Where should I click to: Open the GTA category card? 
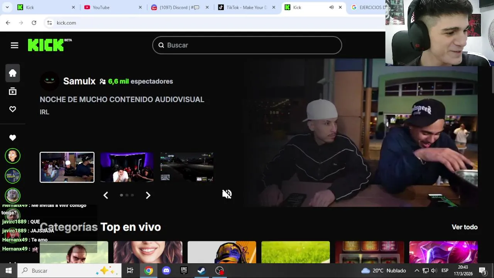tap(74, 252)
